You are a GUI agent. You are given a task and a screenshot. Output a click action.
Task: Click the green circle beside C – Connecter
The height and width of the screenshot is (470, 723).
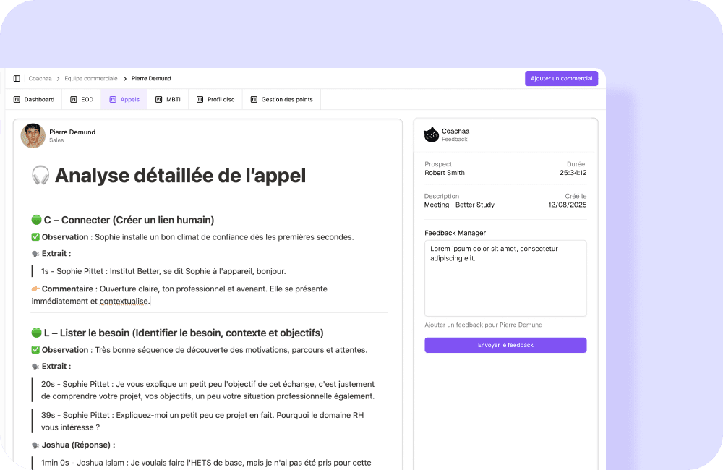(36, 220)
